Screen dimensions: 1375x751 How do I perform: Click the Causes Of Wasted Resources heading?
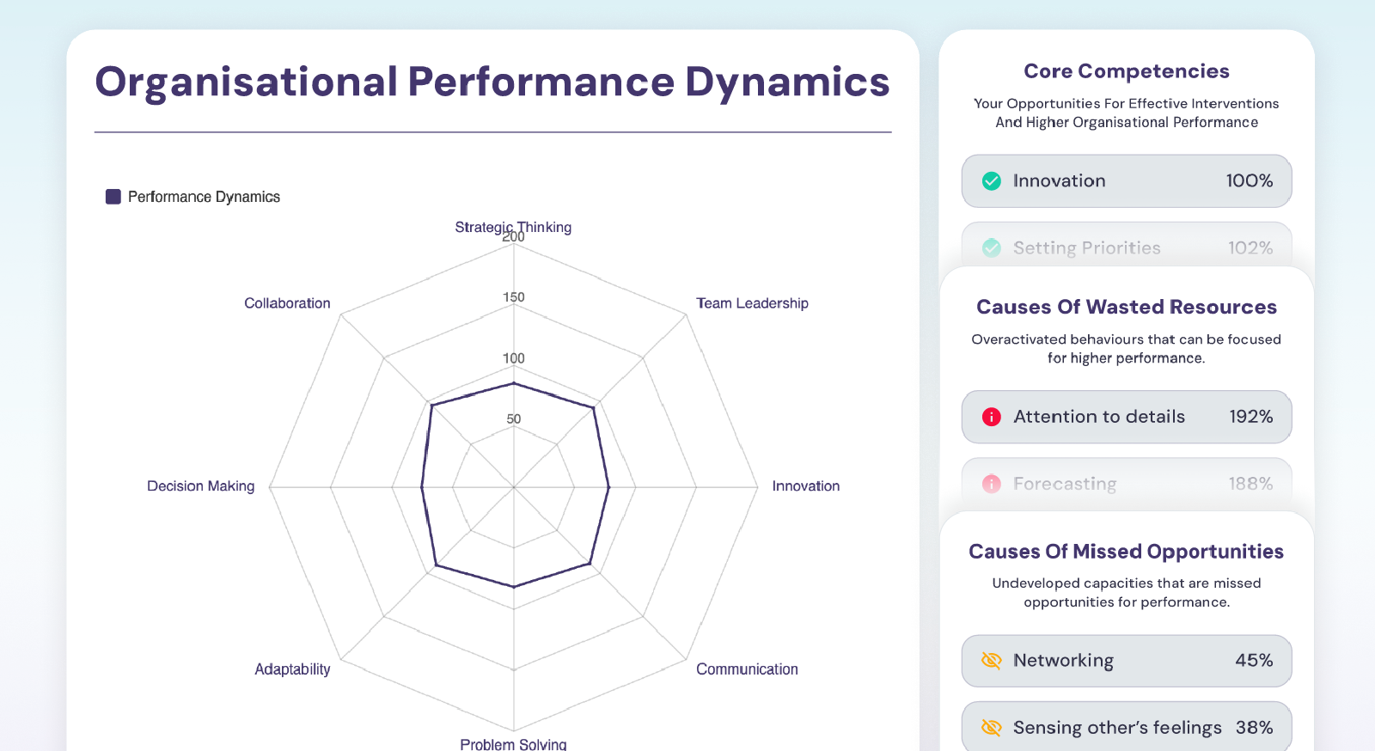coord(1126,307)
